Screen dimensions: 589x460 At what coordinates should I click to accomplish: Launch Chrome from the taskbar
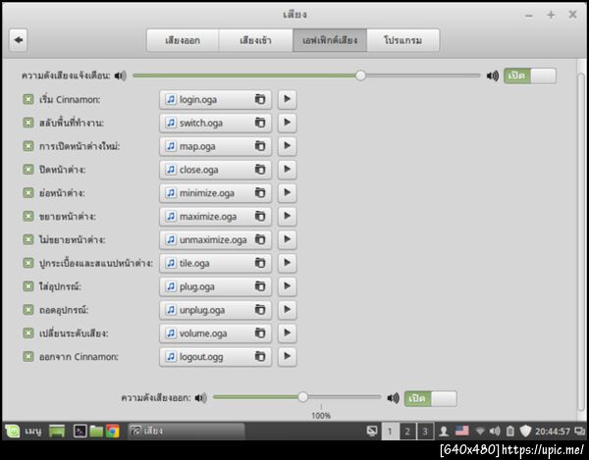coord(112,432)
